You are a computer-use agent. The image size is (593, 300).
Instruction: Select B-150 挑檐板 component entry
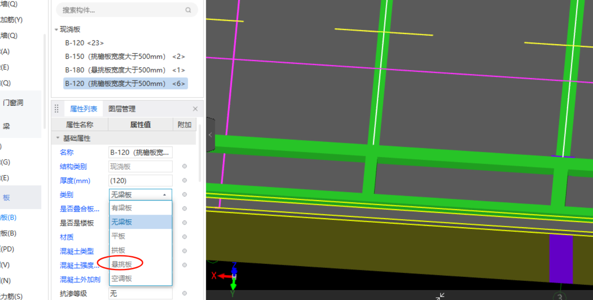coord(125,56)
